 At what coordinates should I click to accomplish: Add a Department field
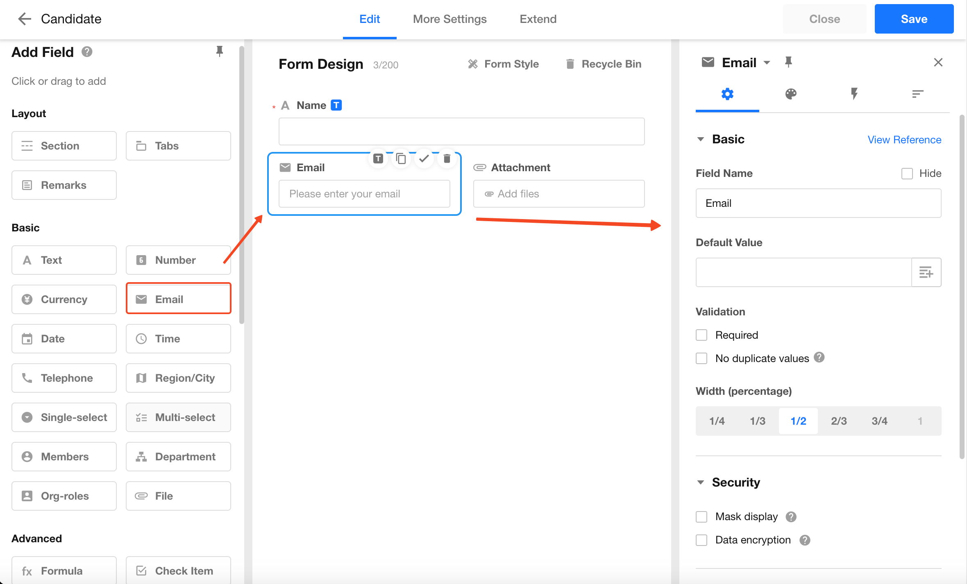pos(178,457)
